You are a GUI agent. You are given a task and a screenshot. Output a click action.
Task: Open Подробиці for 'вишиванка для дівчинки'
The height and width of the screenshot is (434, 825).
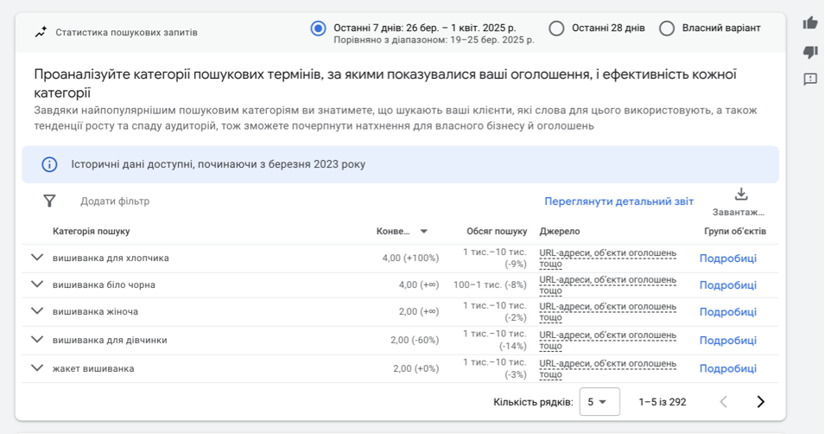pos(727,341)
